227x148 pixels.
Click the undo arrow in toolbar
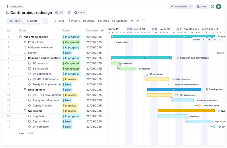coord(132,21)
